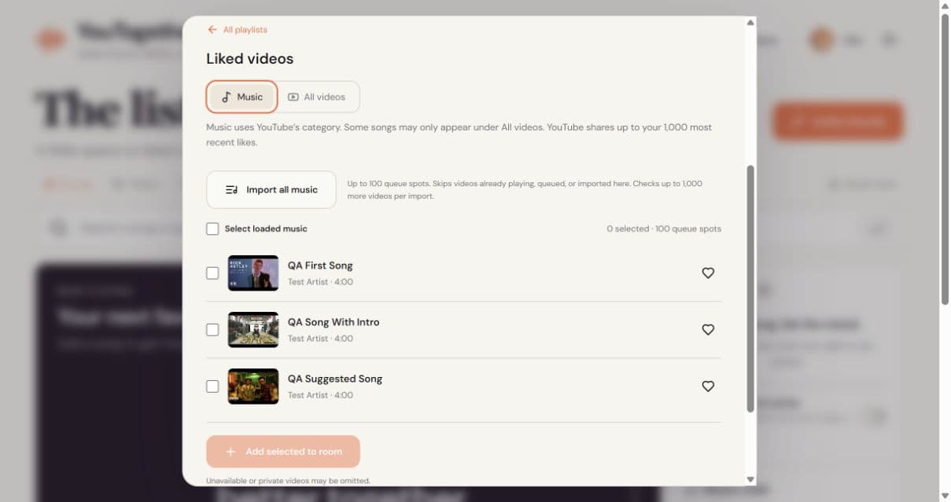Tick the checkbox for QA First Song
Screen dimensions: 951x502
point(212,273)
